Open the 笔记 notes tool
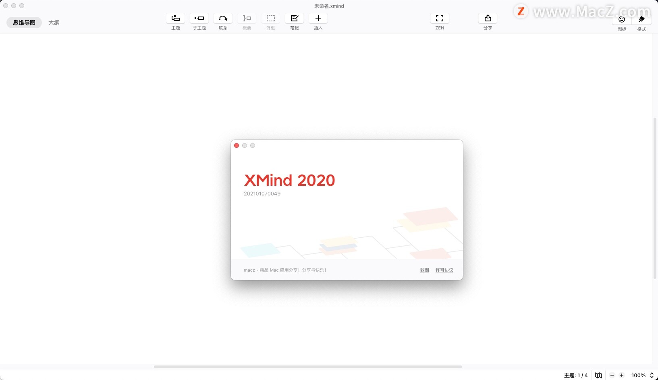 point(295,18)
